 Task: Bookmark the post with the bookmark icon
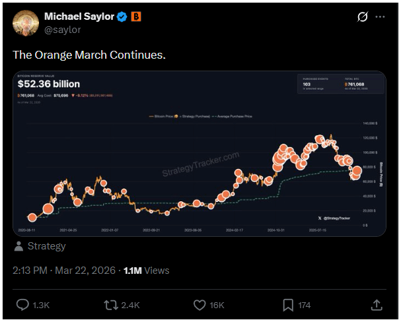point(288,305)
